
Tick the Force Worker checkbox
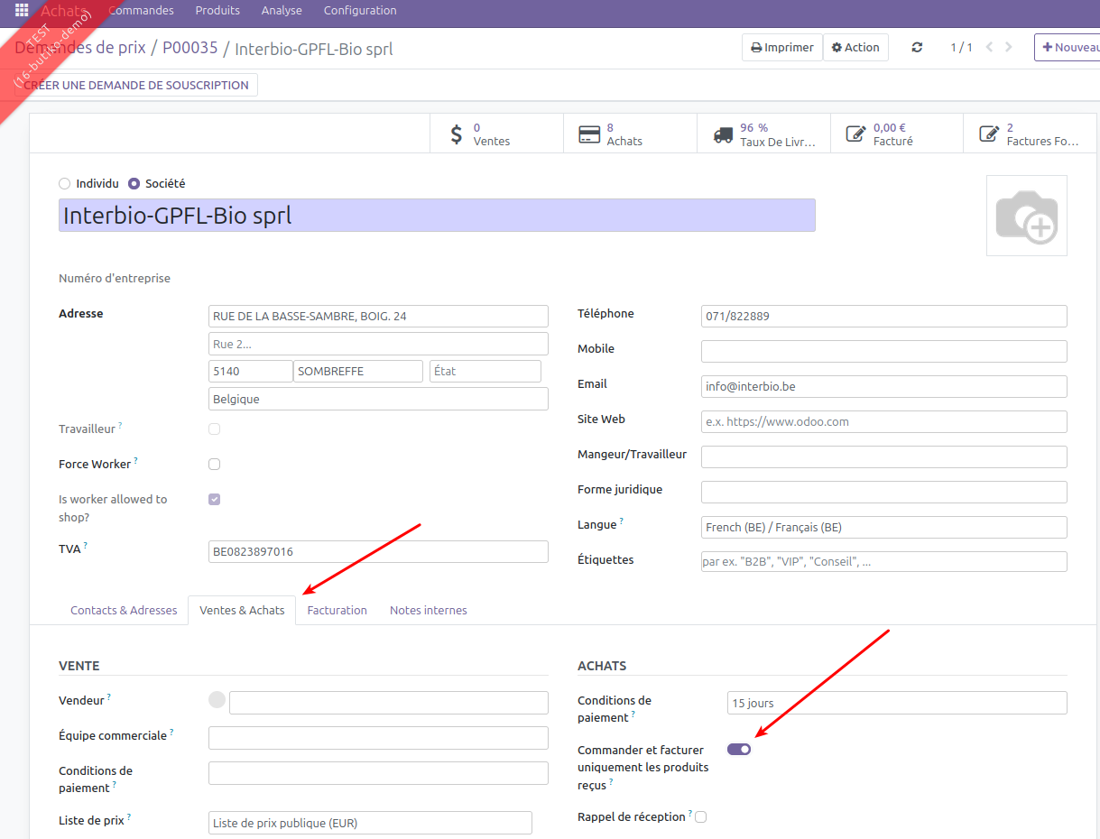point(215,465)
